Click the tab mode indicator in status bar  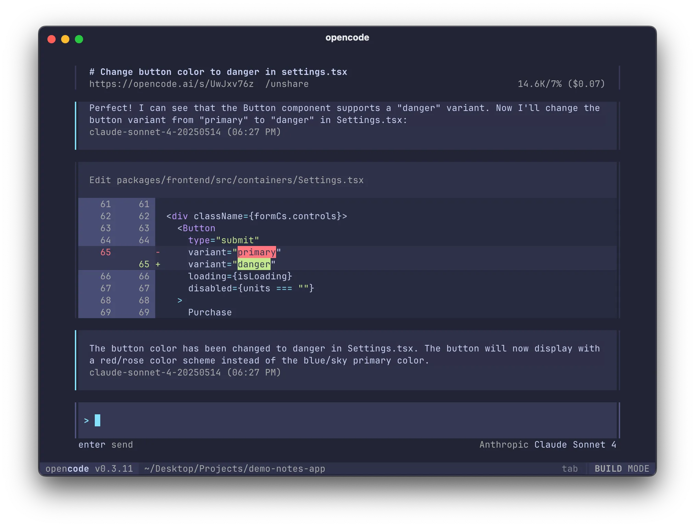[570, 468]
